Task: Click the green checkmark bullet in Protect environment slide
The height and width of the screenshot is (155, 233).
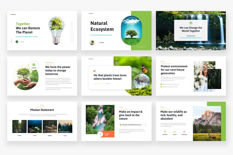Action: coord(162,84)
